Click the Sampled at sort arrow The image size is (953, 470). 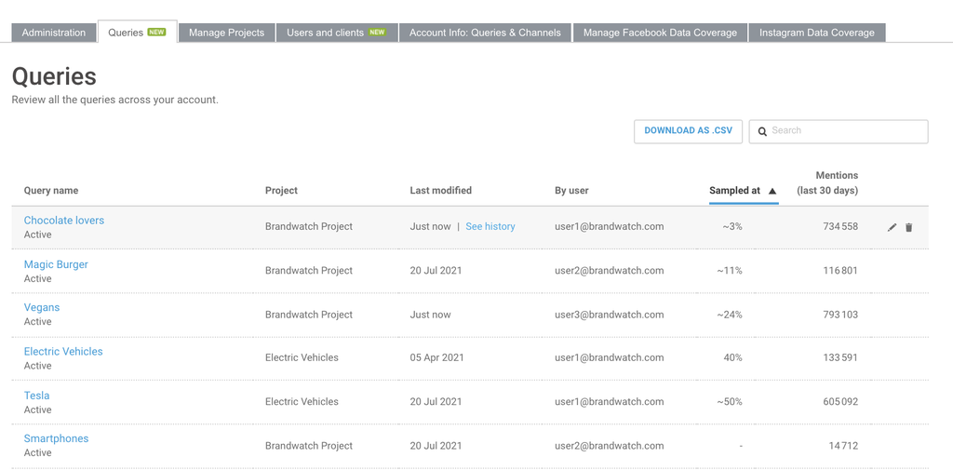click(772, 191)
